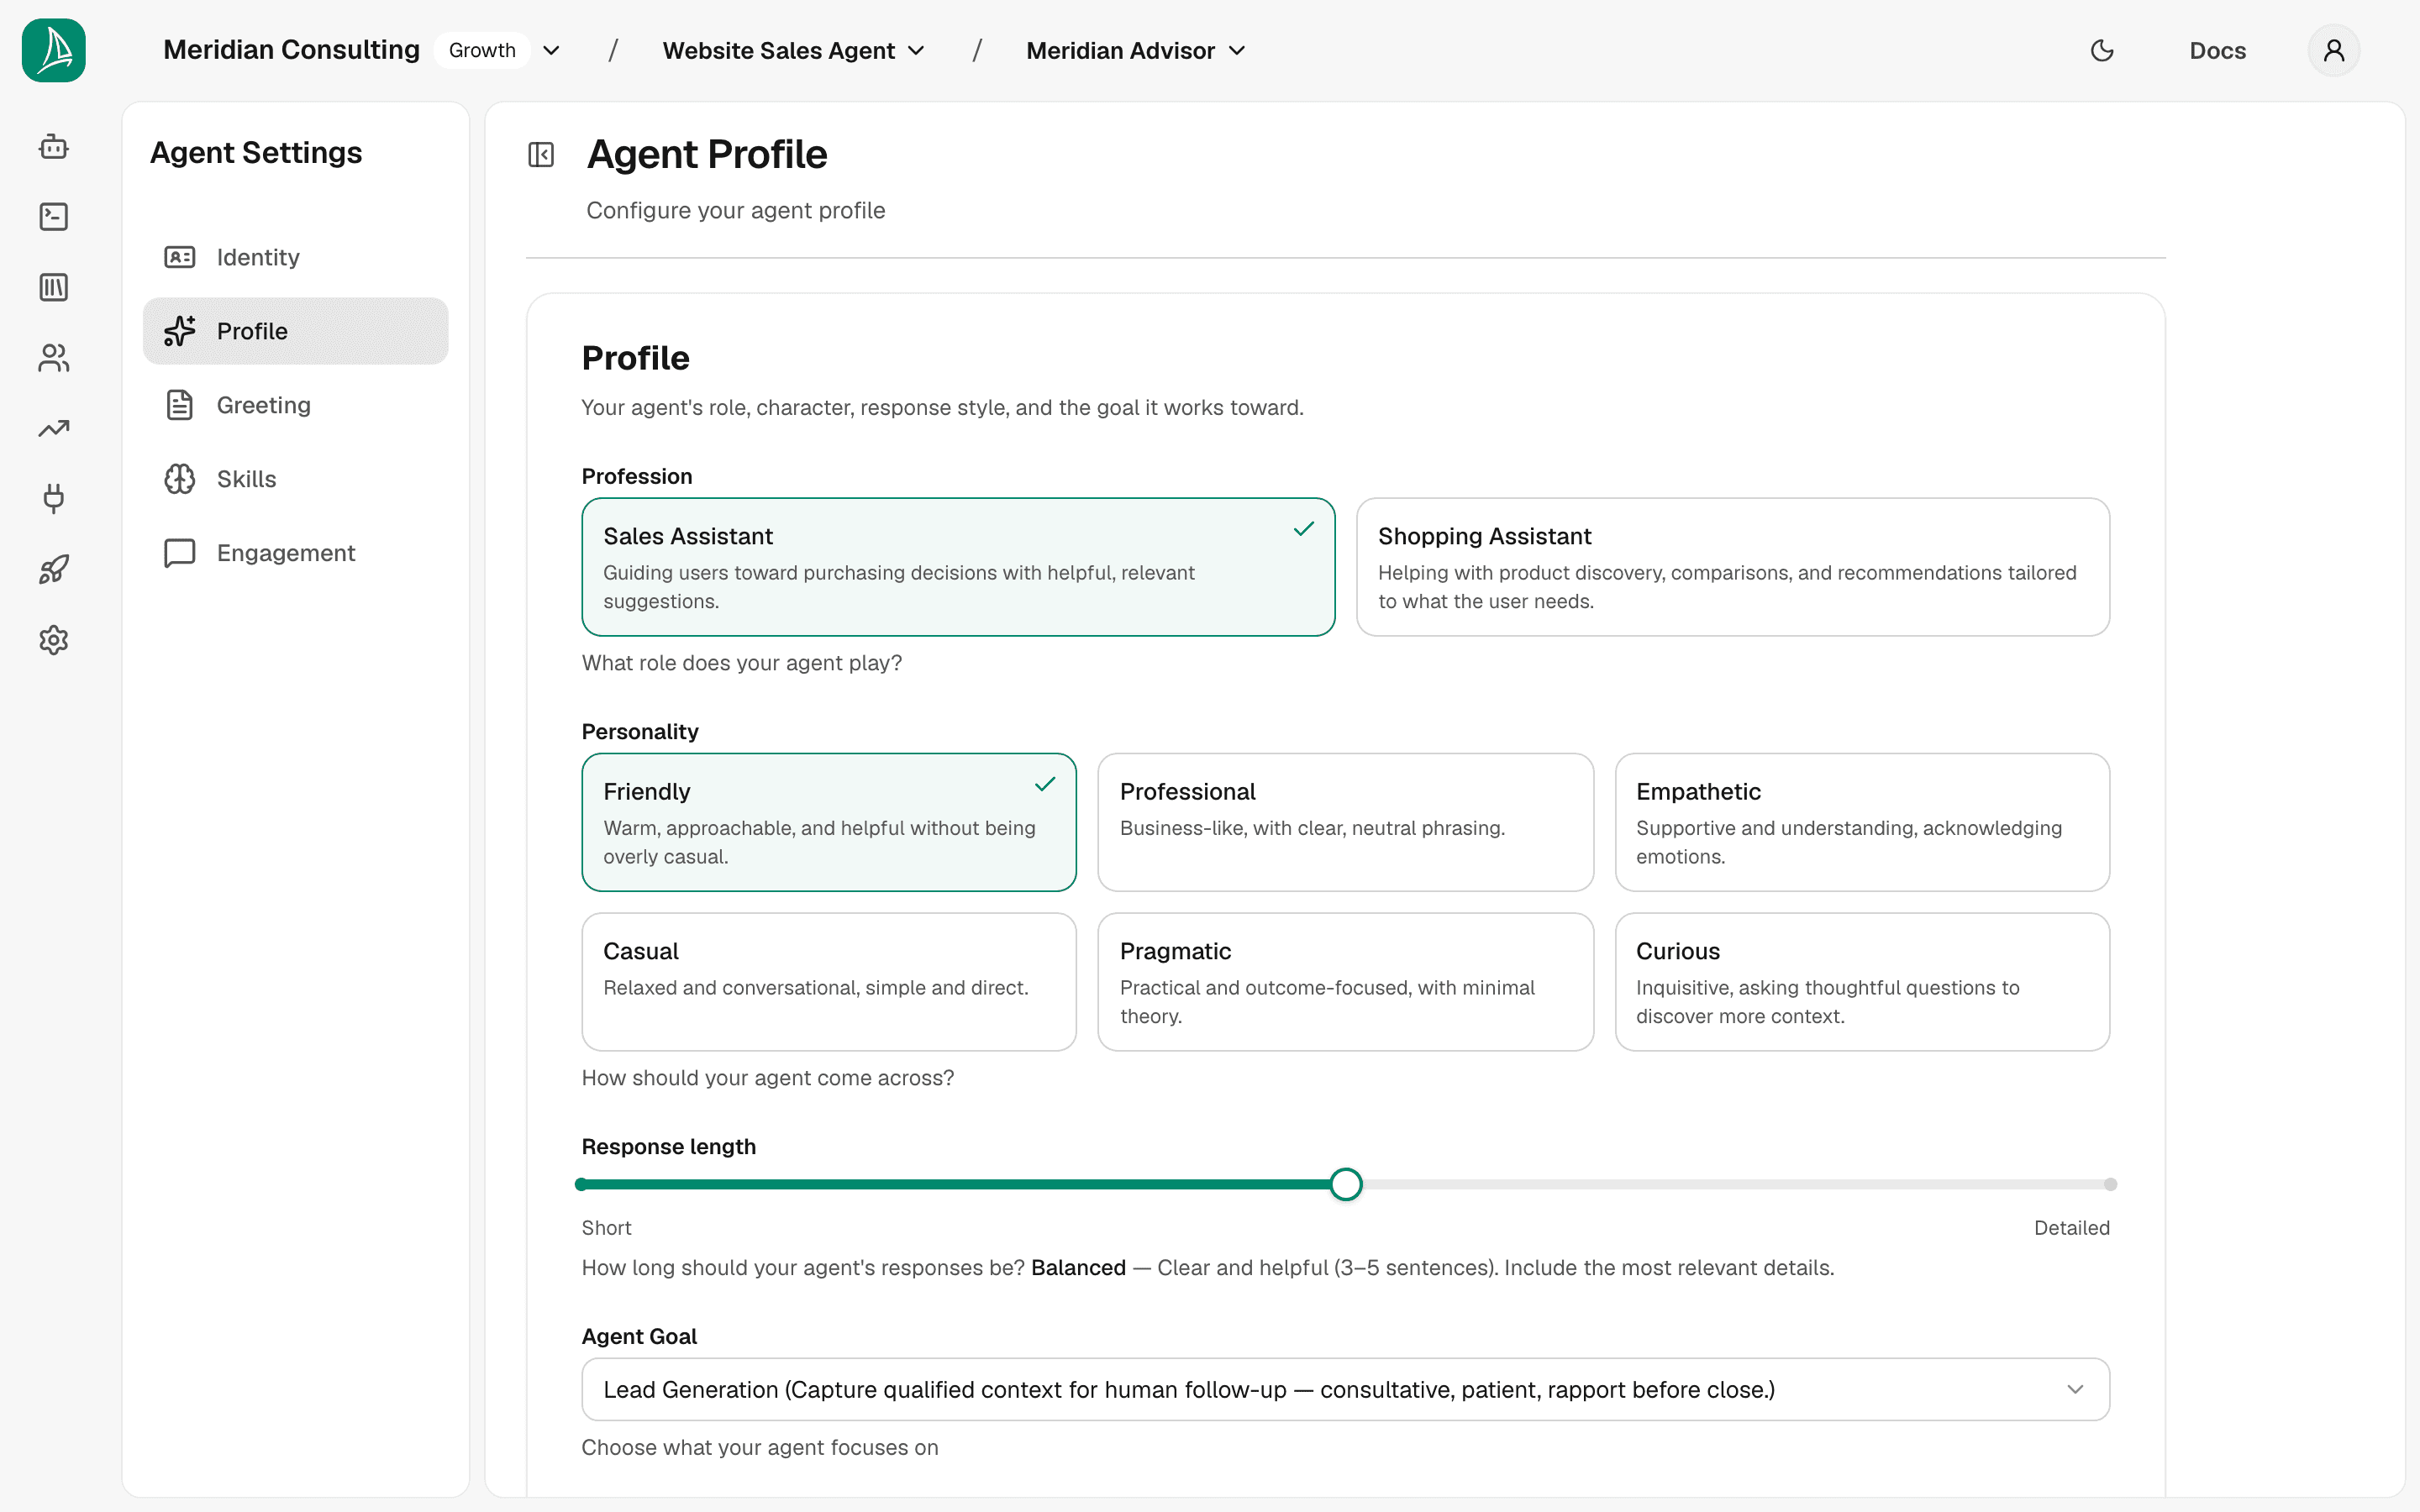Open the Skills settings tab
This screenshot has height=1512, width=2420.
pyautogui.click(x=295, y=479)
